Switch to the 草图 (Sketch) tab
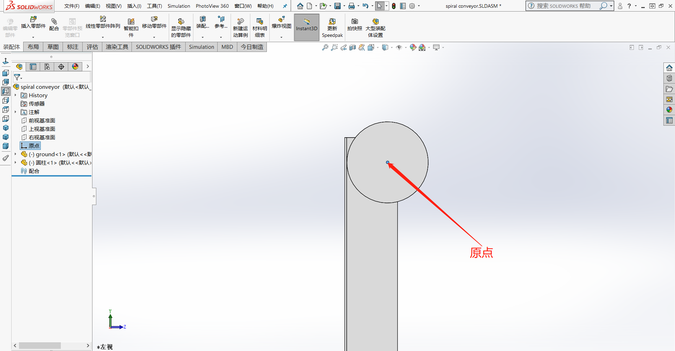Image resolution: width=675 pixels, height=351 pixels. point(53,47)
